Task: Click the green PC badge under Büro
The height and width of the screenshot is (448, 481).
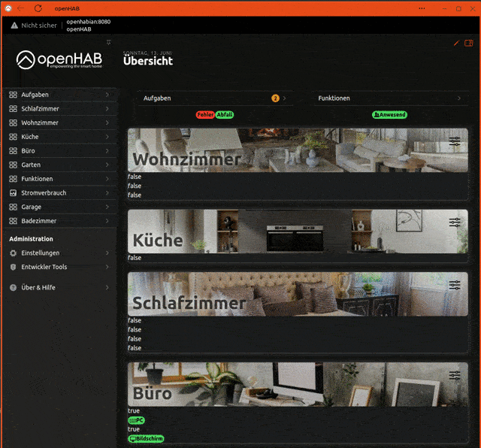Action: [x=137, y=420]
